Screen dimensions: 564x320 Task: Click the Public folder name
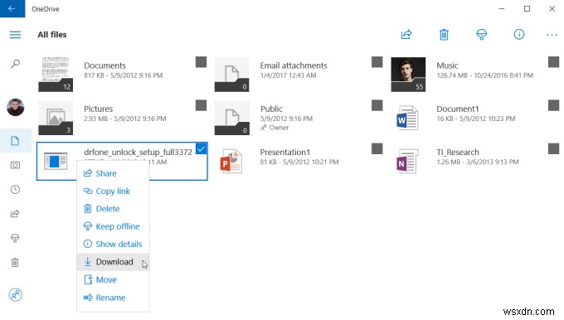tap(271, 109)
